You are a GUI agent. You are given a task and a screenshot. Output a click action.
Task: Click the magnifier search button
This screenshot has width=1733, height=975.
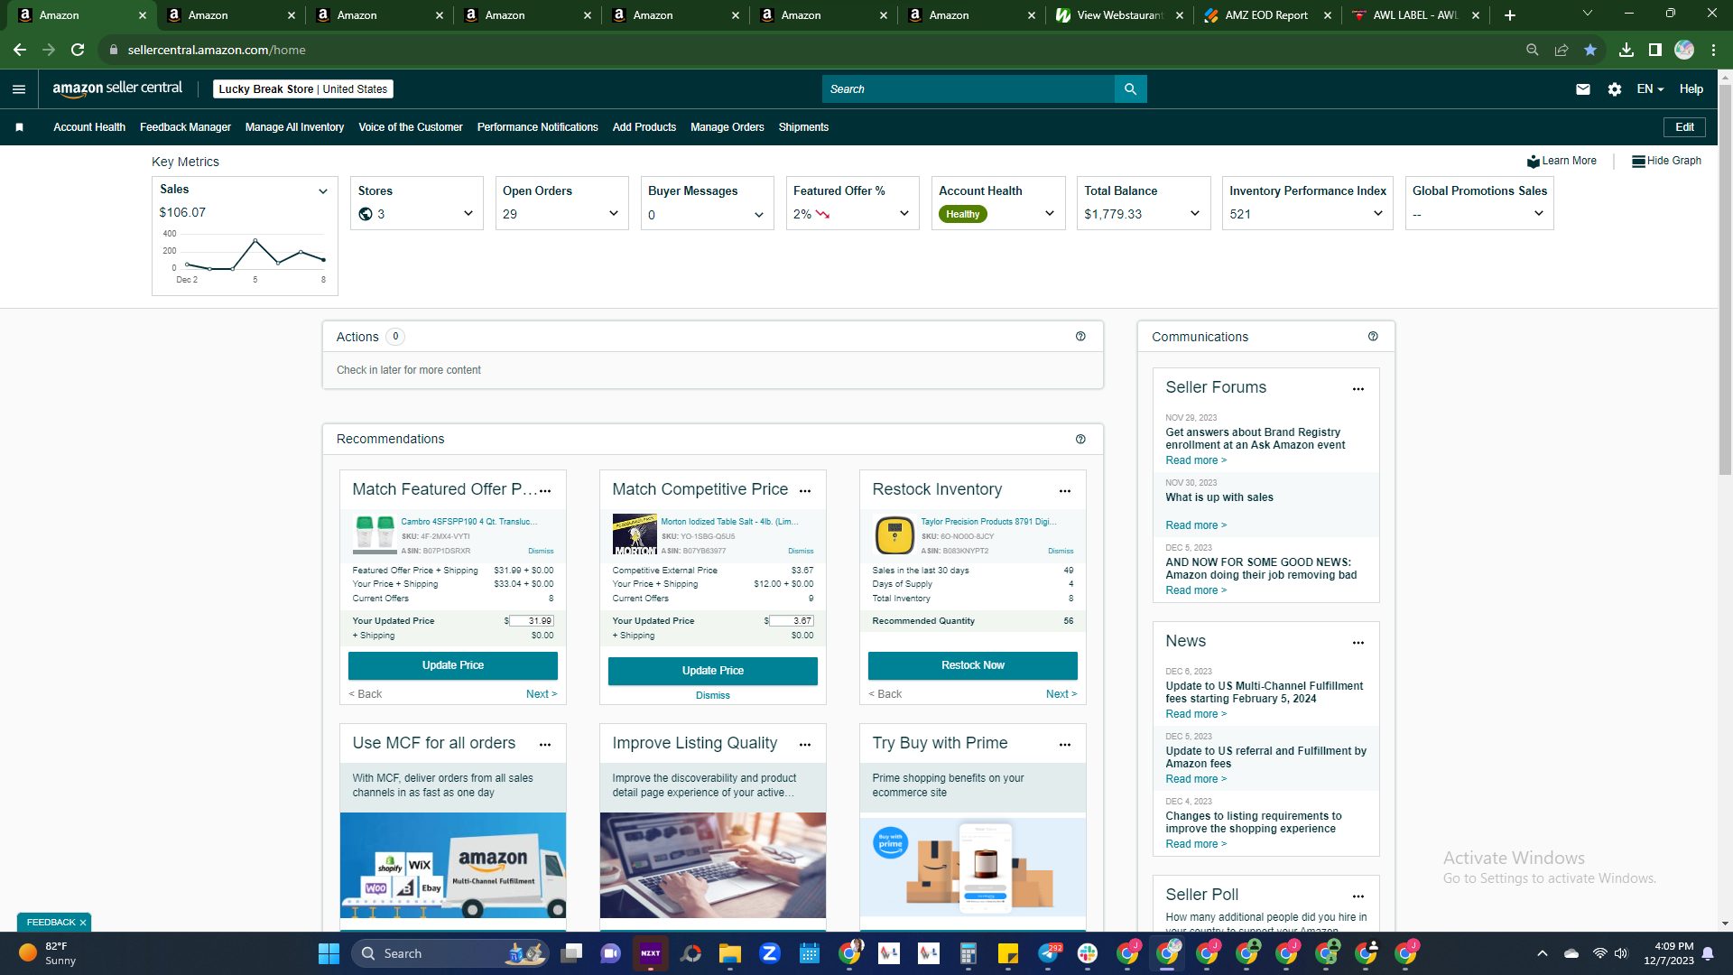(x=1130, y=89)
